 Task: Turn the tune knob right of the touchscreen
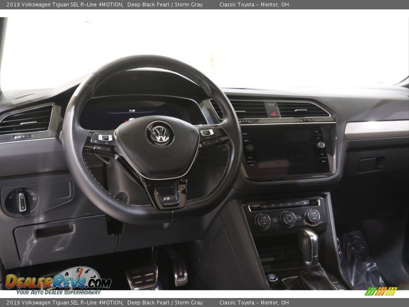321,145
